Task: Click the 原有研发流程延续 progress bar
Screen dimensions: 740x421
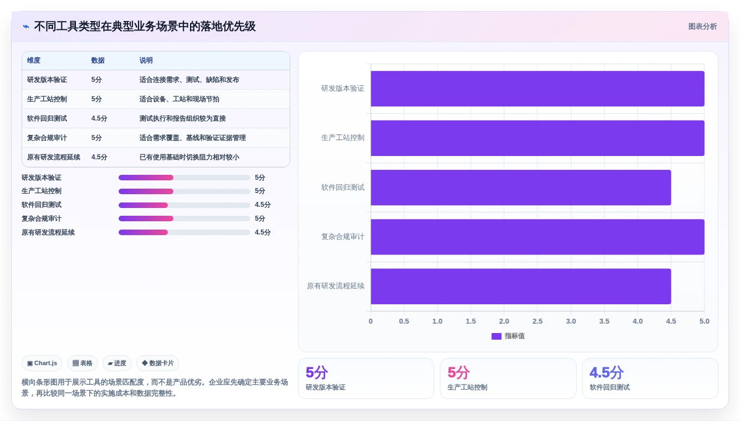Action: coord(184,232)
